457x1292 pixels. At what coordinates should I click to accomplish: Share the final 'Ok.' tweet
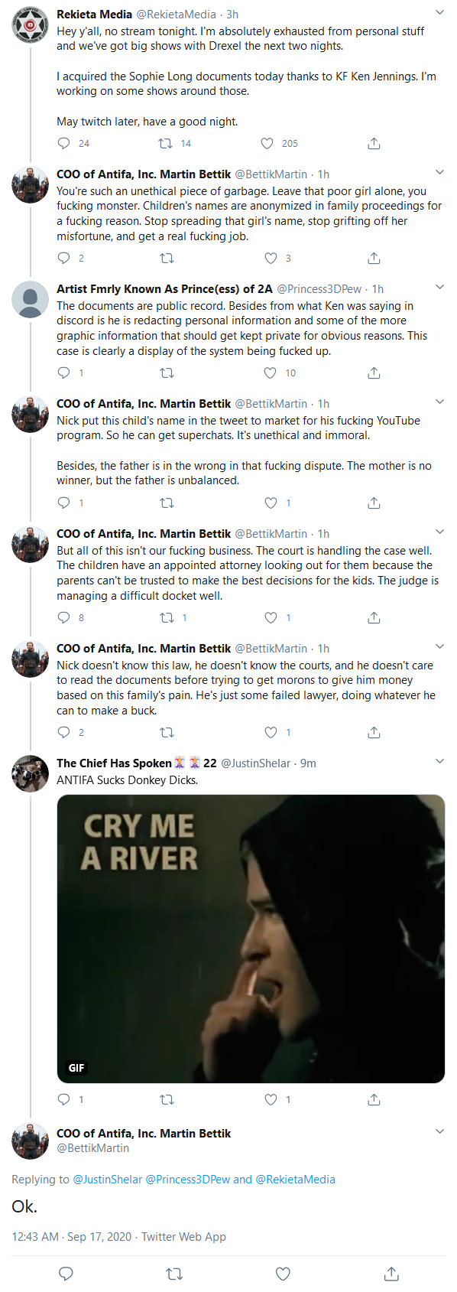[x=391, y=1274]
